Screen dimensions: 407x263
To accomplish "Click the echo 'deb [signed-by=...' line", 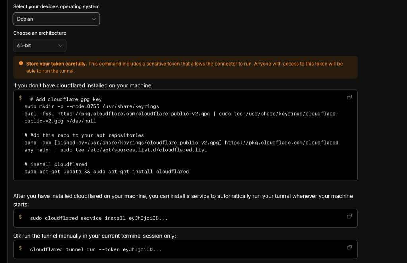I will pos(181,146).
